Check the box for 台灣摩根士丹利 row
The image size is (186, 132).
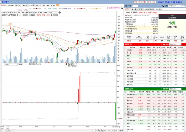125,95
